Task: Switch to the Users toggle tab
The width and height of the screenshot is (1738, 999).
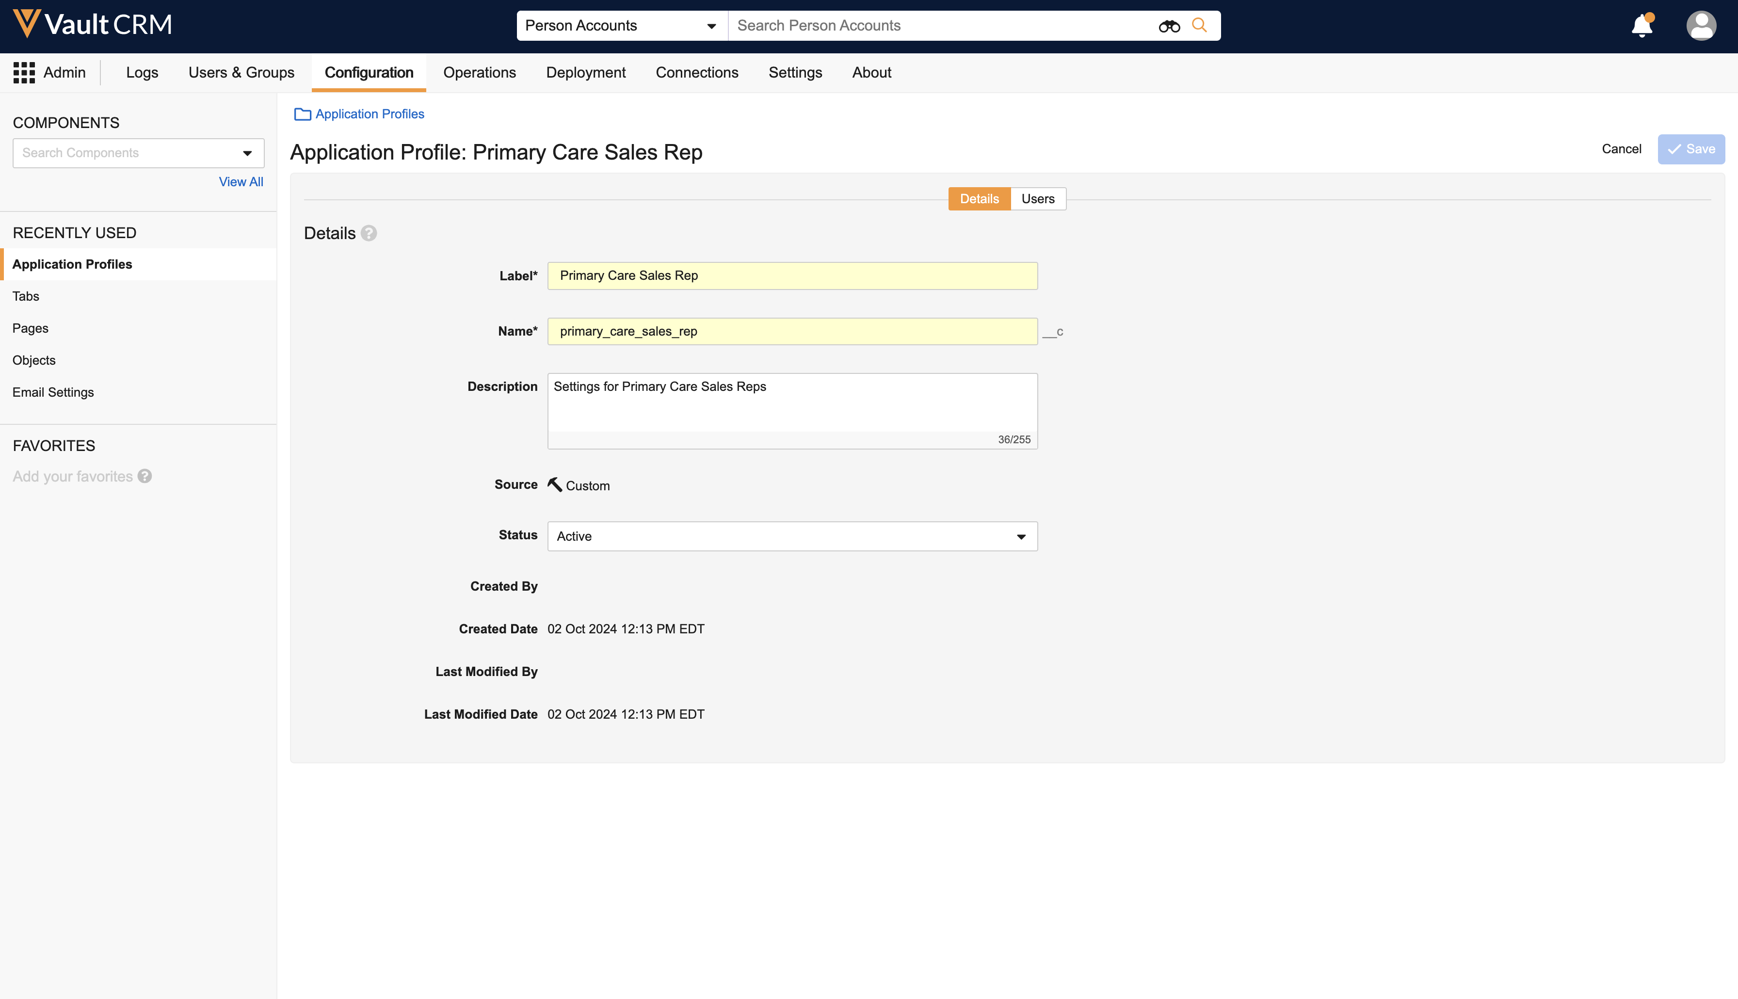Action: 1038,199
